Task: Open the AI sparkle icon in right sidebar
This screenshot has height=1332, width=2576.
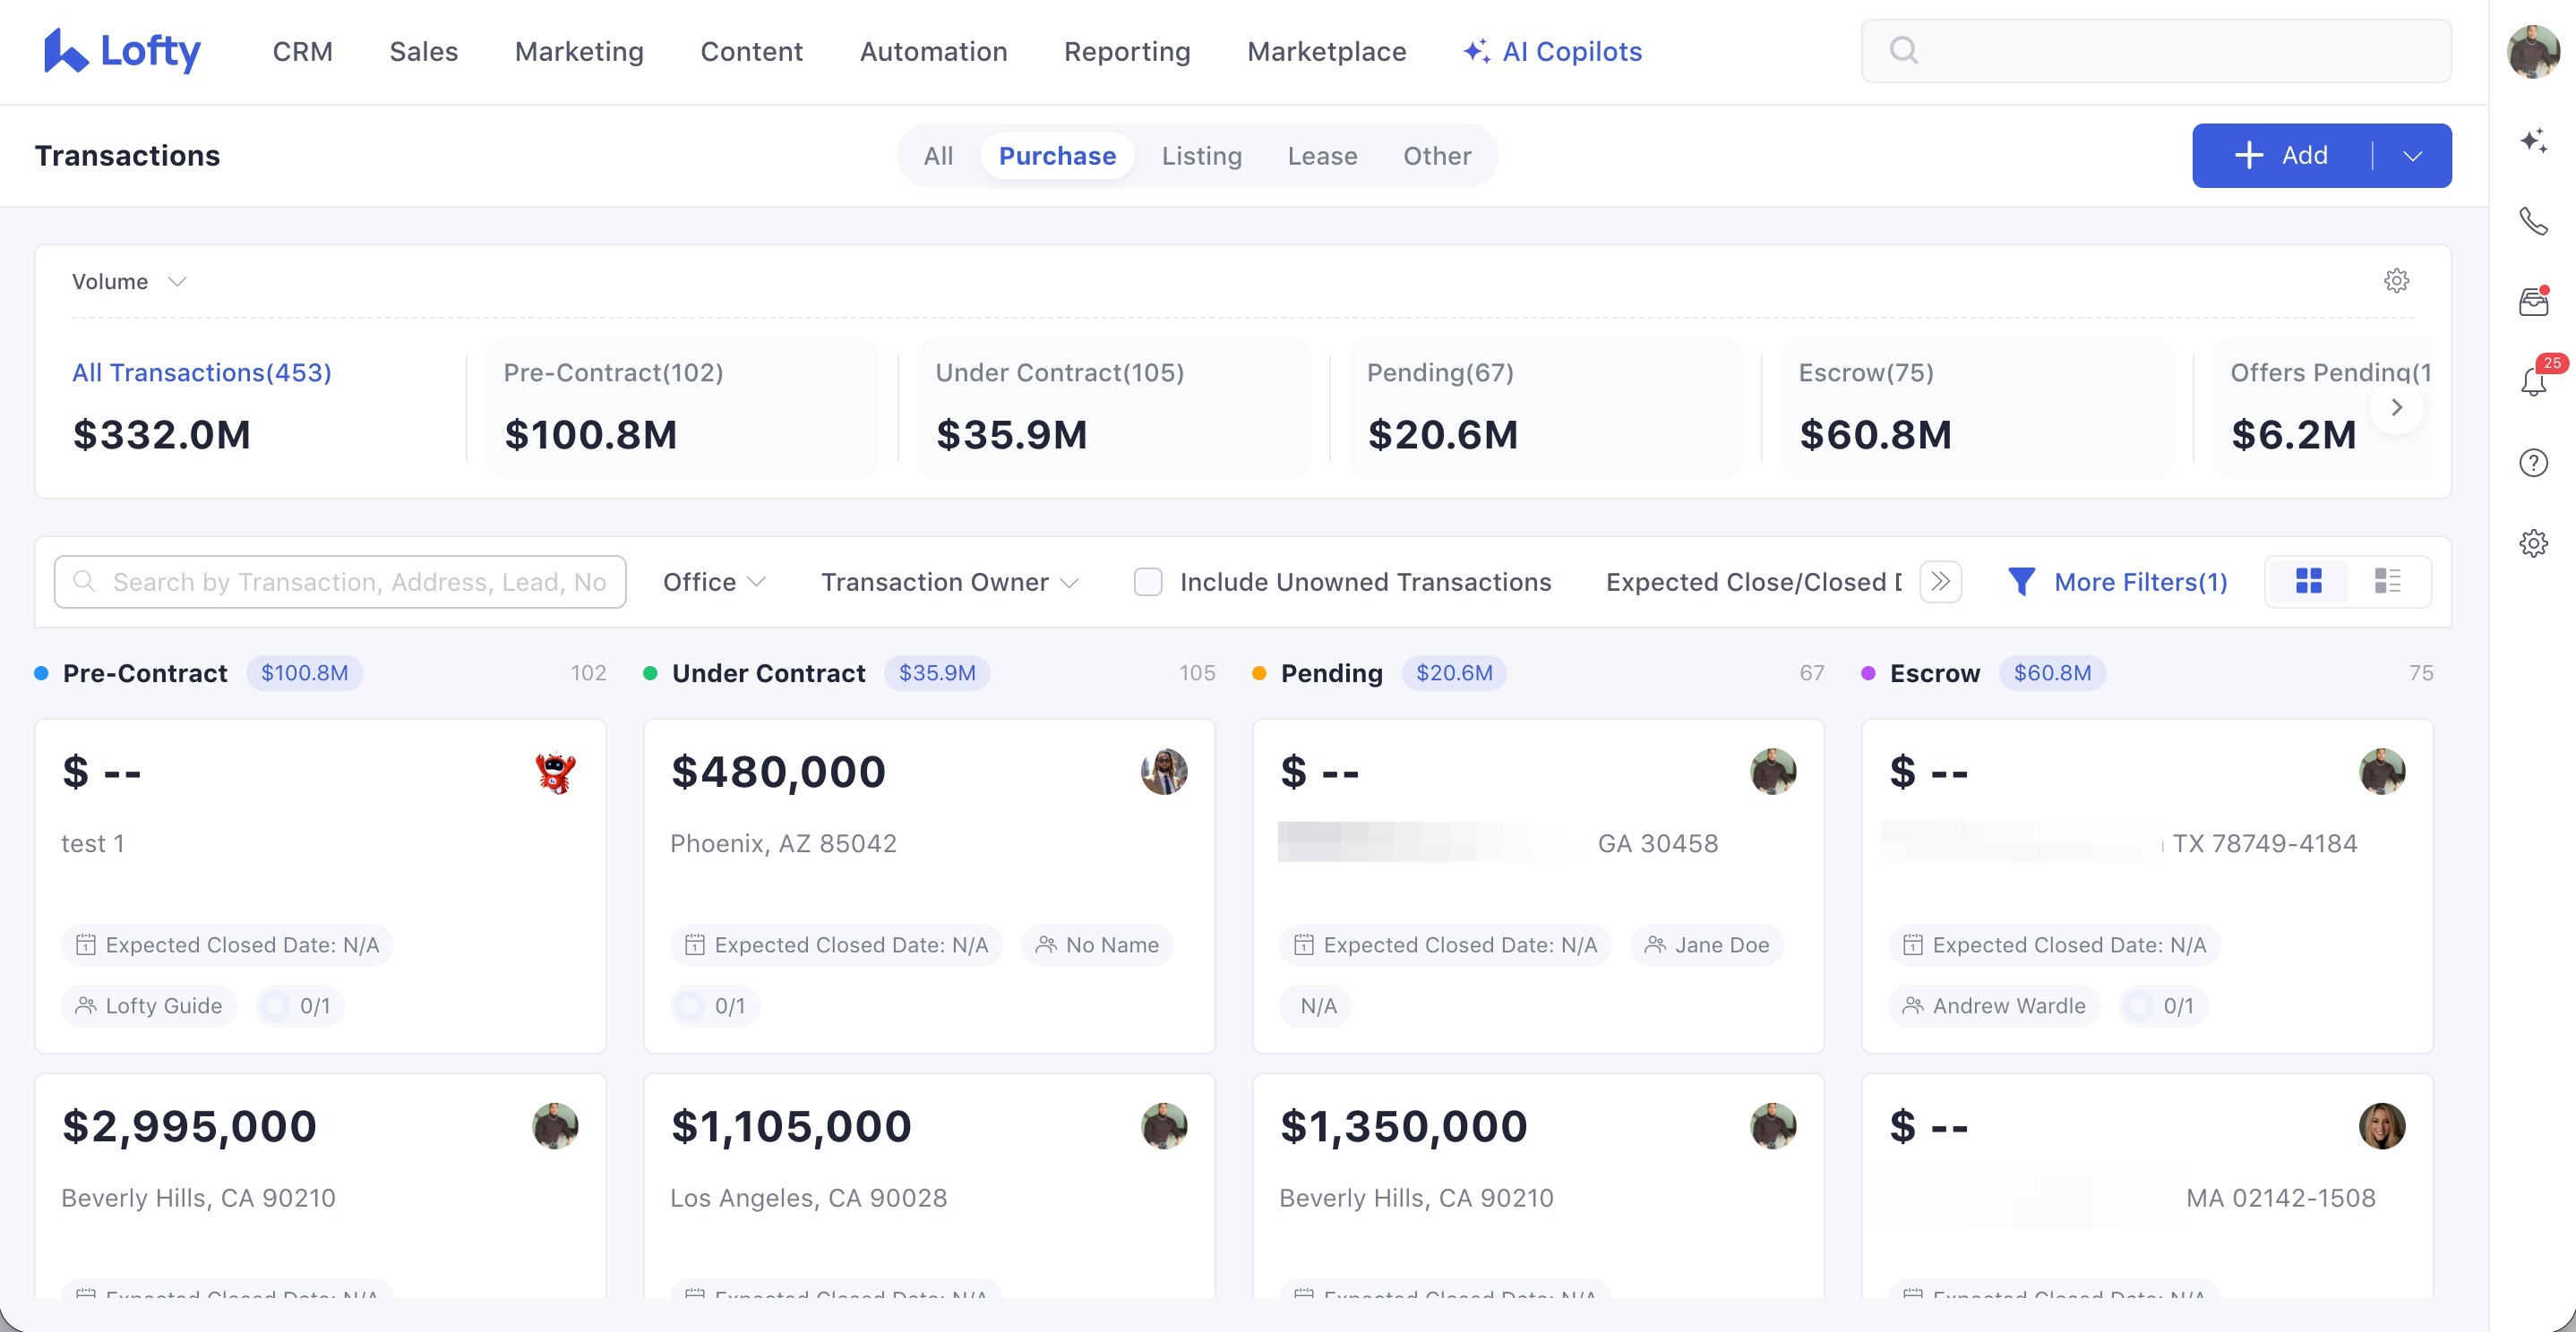Action: tap(2533, 141)
